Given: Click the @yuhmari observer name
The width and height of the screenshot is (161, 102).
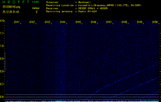Looking at the screenshot, I should (84, 2).
